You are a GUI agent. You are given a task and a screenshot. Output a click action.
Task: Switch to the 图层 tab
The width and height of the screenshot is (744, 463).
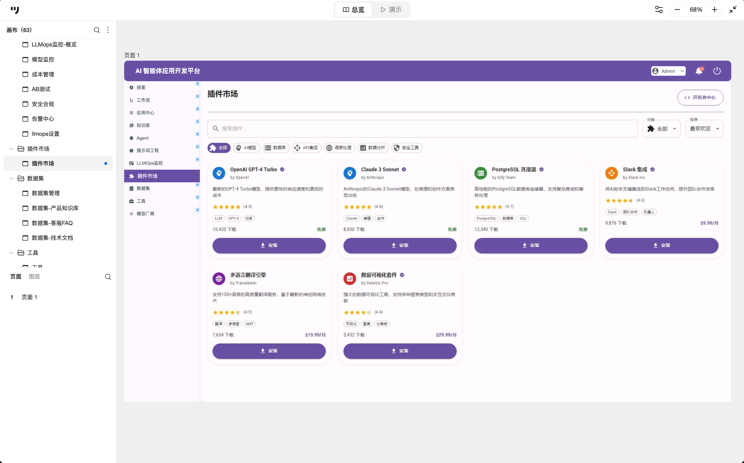click(x=34, y=277)
